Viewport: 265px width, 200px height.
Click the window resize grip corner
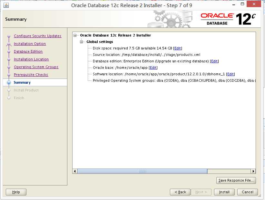(x=260, y=195)
